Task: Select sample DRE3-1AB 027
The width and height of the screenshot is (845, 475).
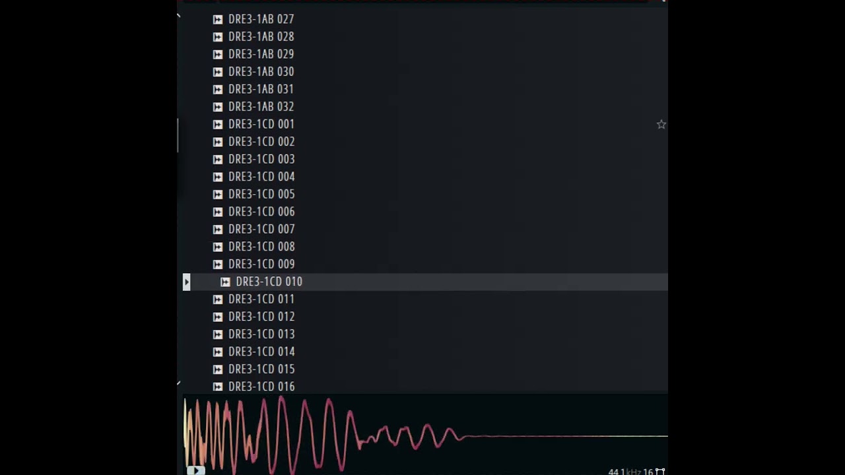Action: point(261,19)
